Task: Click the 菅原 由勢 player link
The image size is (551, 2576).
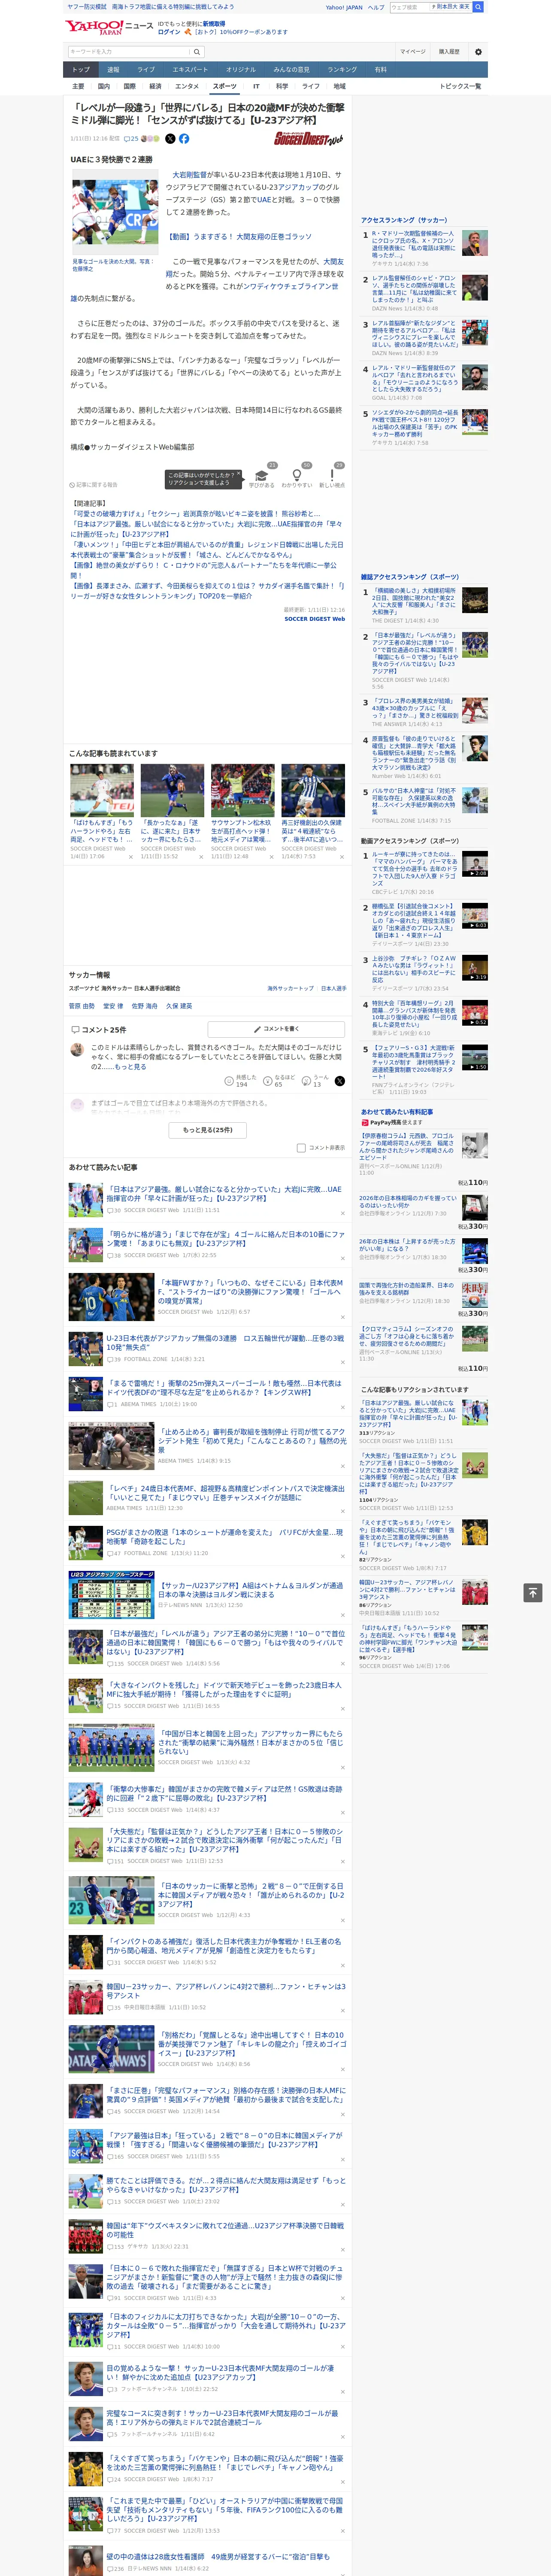Action: point(82,1006)
